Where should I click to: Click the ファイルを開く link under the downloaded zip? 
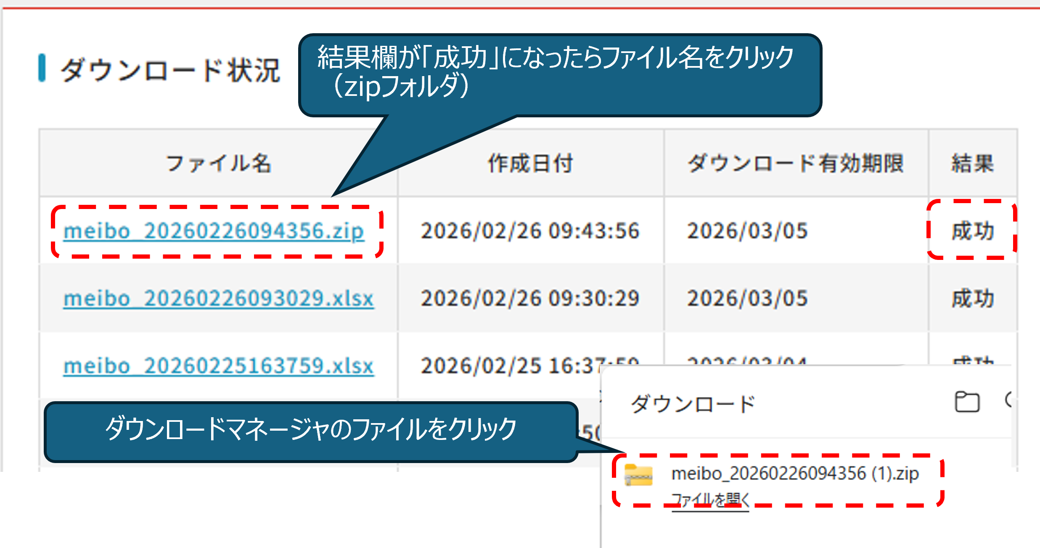[710, 500]
